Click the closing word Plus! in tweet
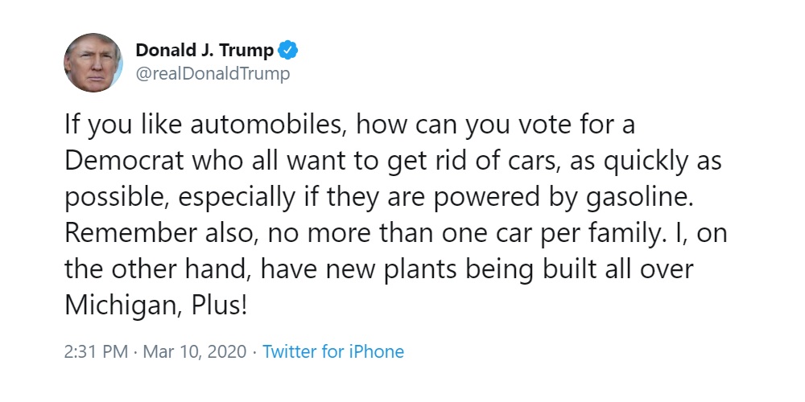Viewport: 805px width, 402px height. [219, 306]
